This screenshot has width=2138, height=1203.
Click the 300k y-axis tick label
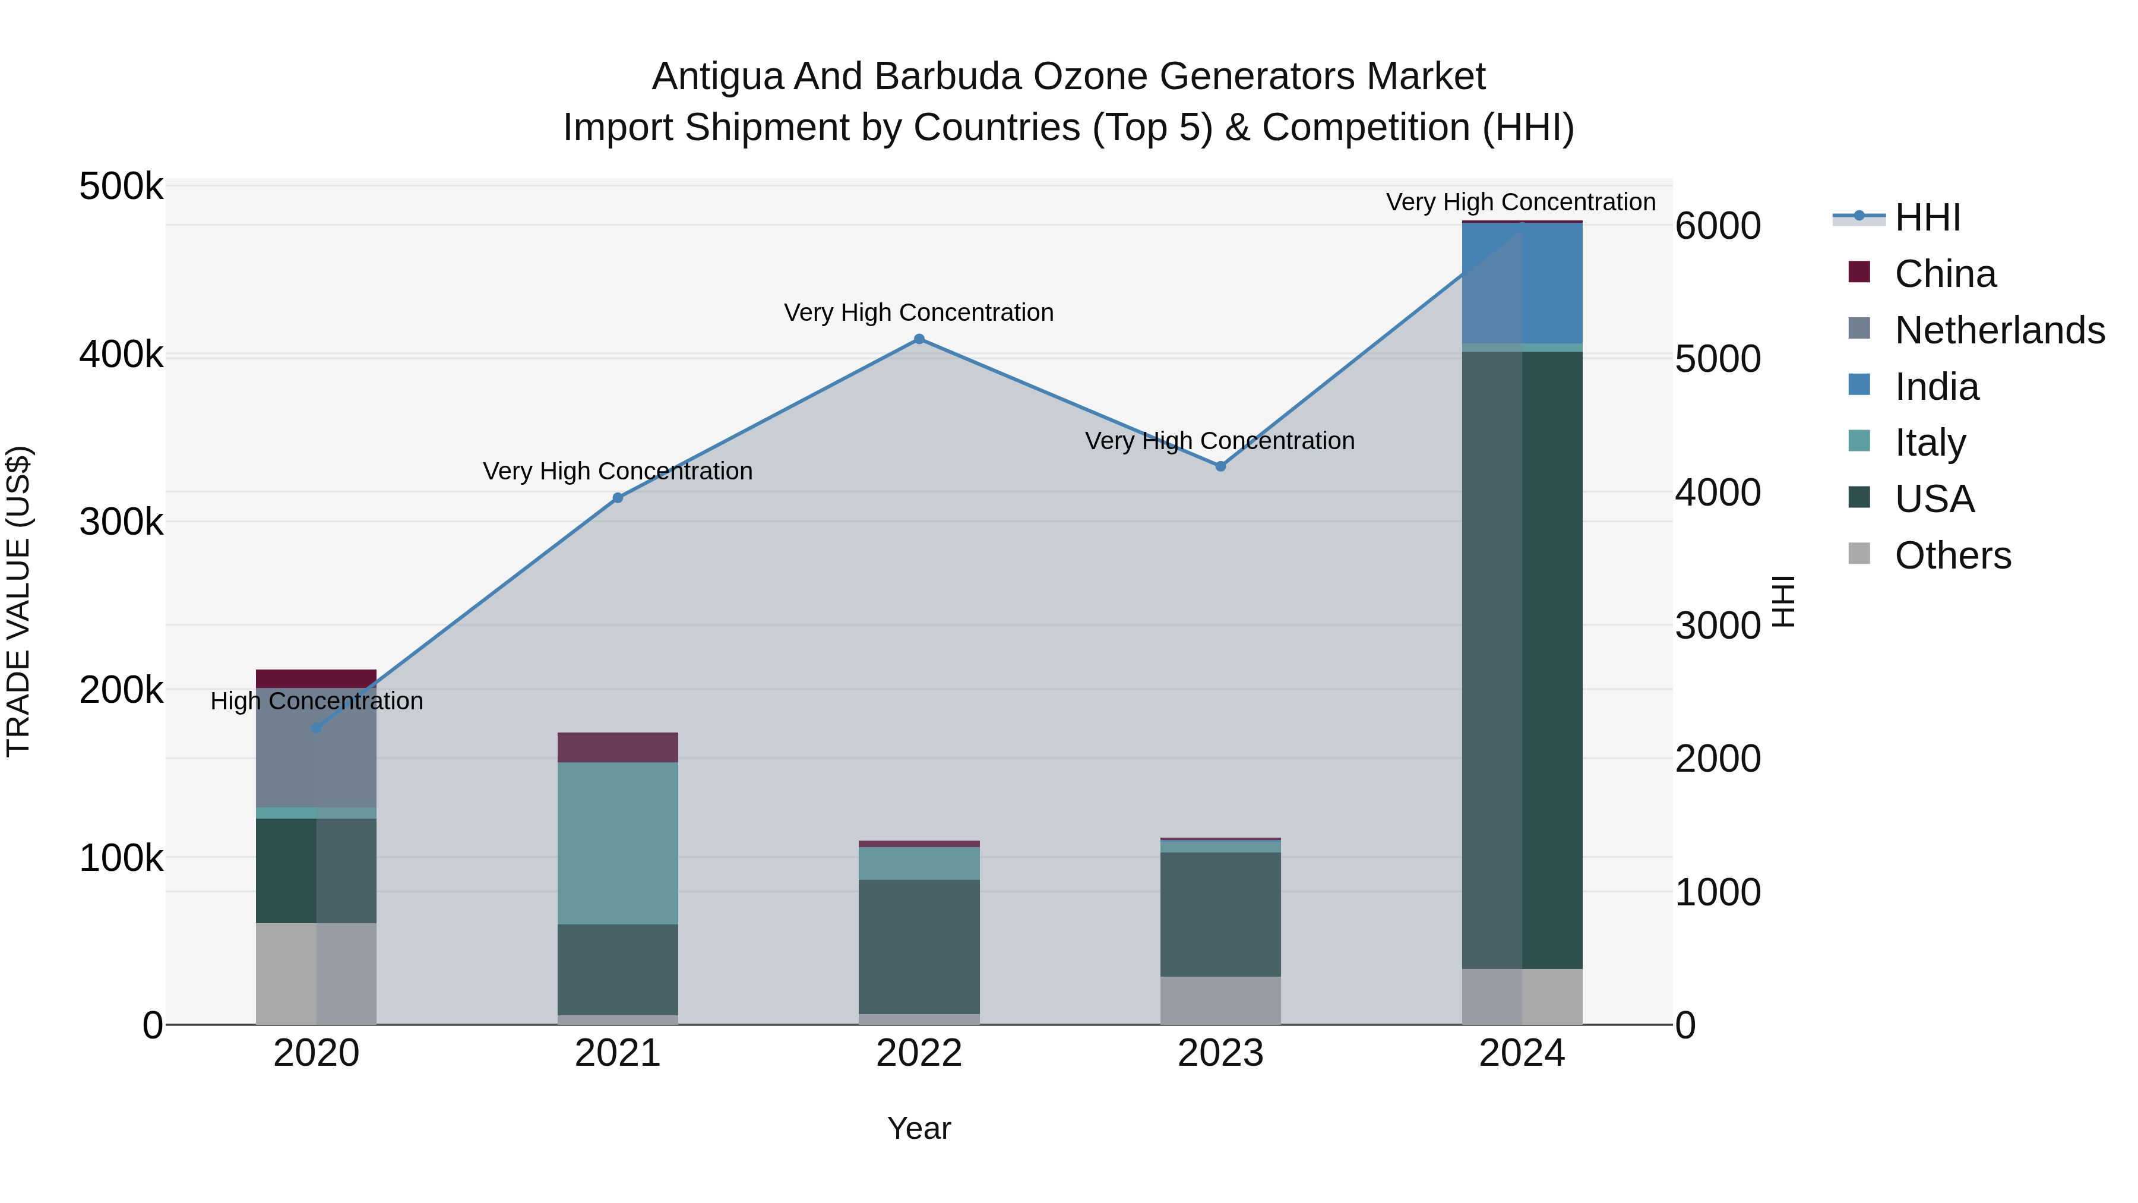(121, 522)
